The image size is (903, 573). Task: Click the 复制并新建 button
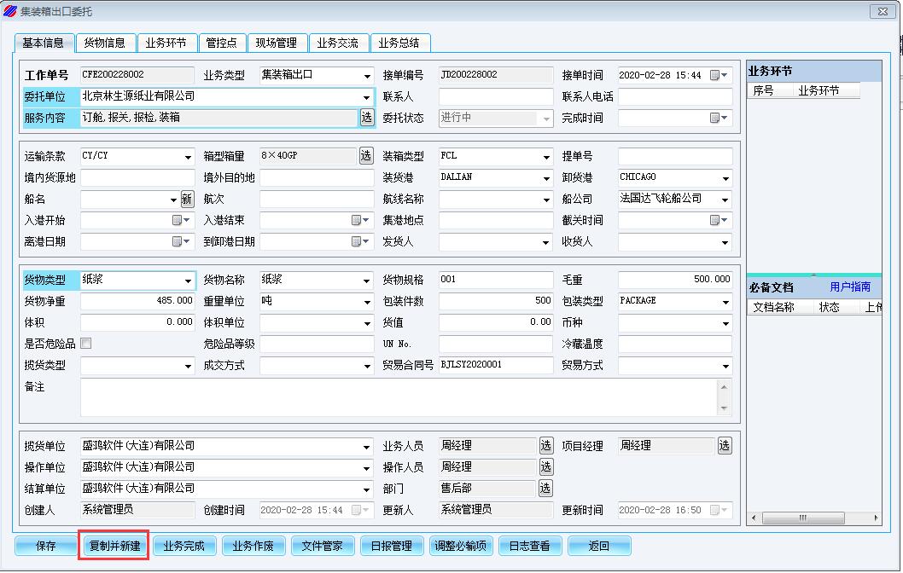tap(115, 546)
